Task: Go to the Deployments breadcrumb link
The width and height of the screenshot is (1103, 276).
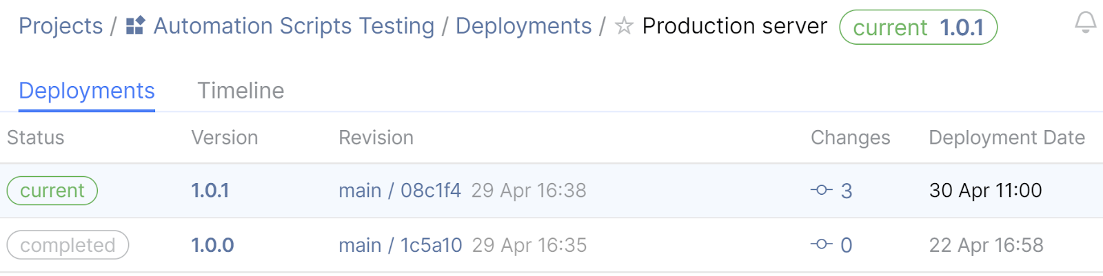Action: [523, 26]
